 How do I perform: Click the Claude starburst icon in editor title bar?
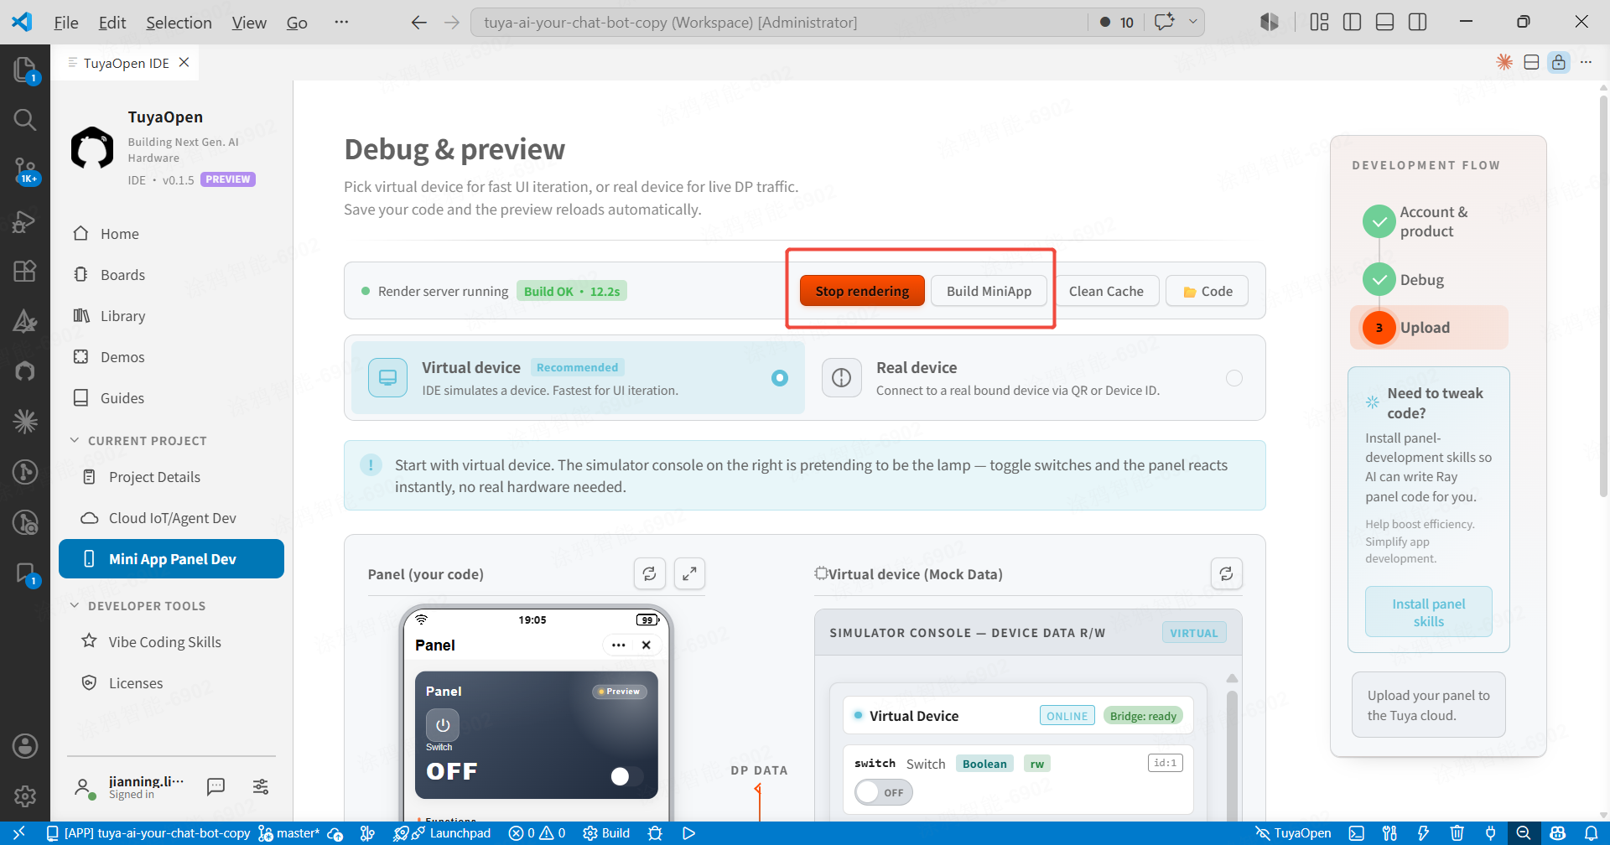click(x=1504, y=62)
